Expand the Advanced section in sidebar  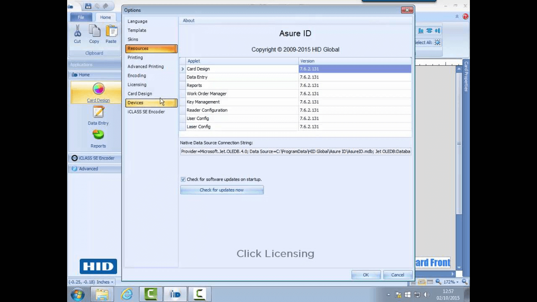pos(94,169)
